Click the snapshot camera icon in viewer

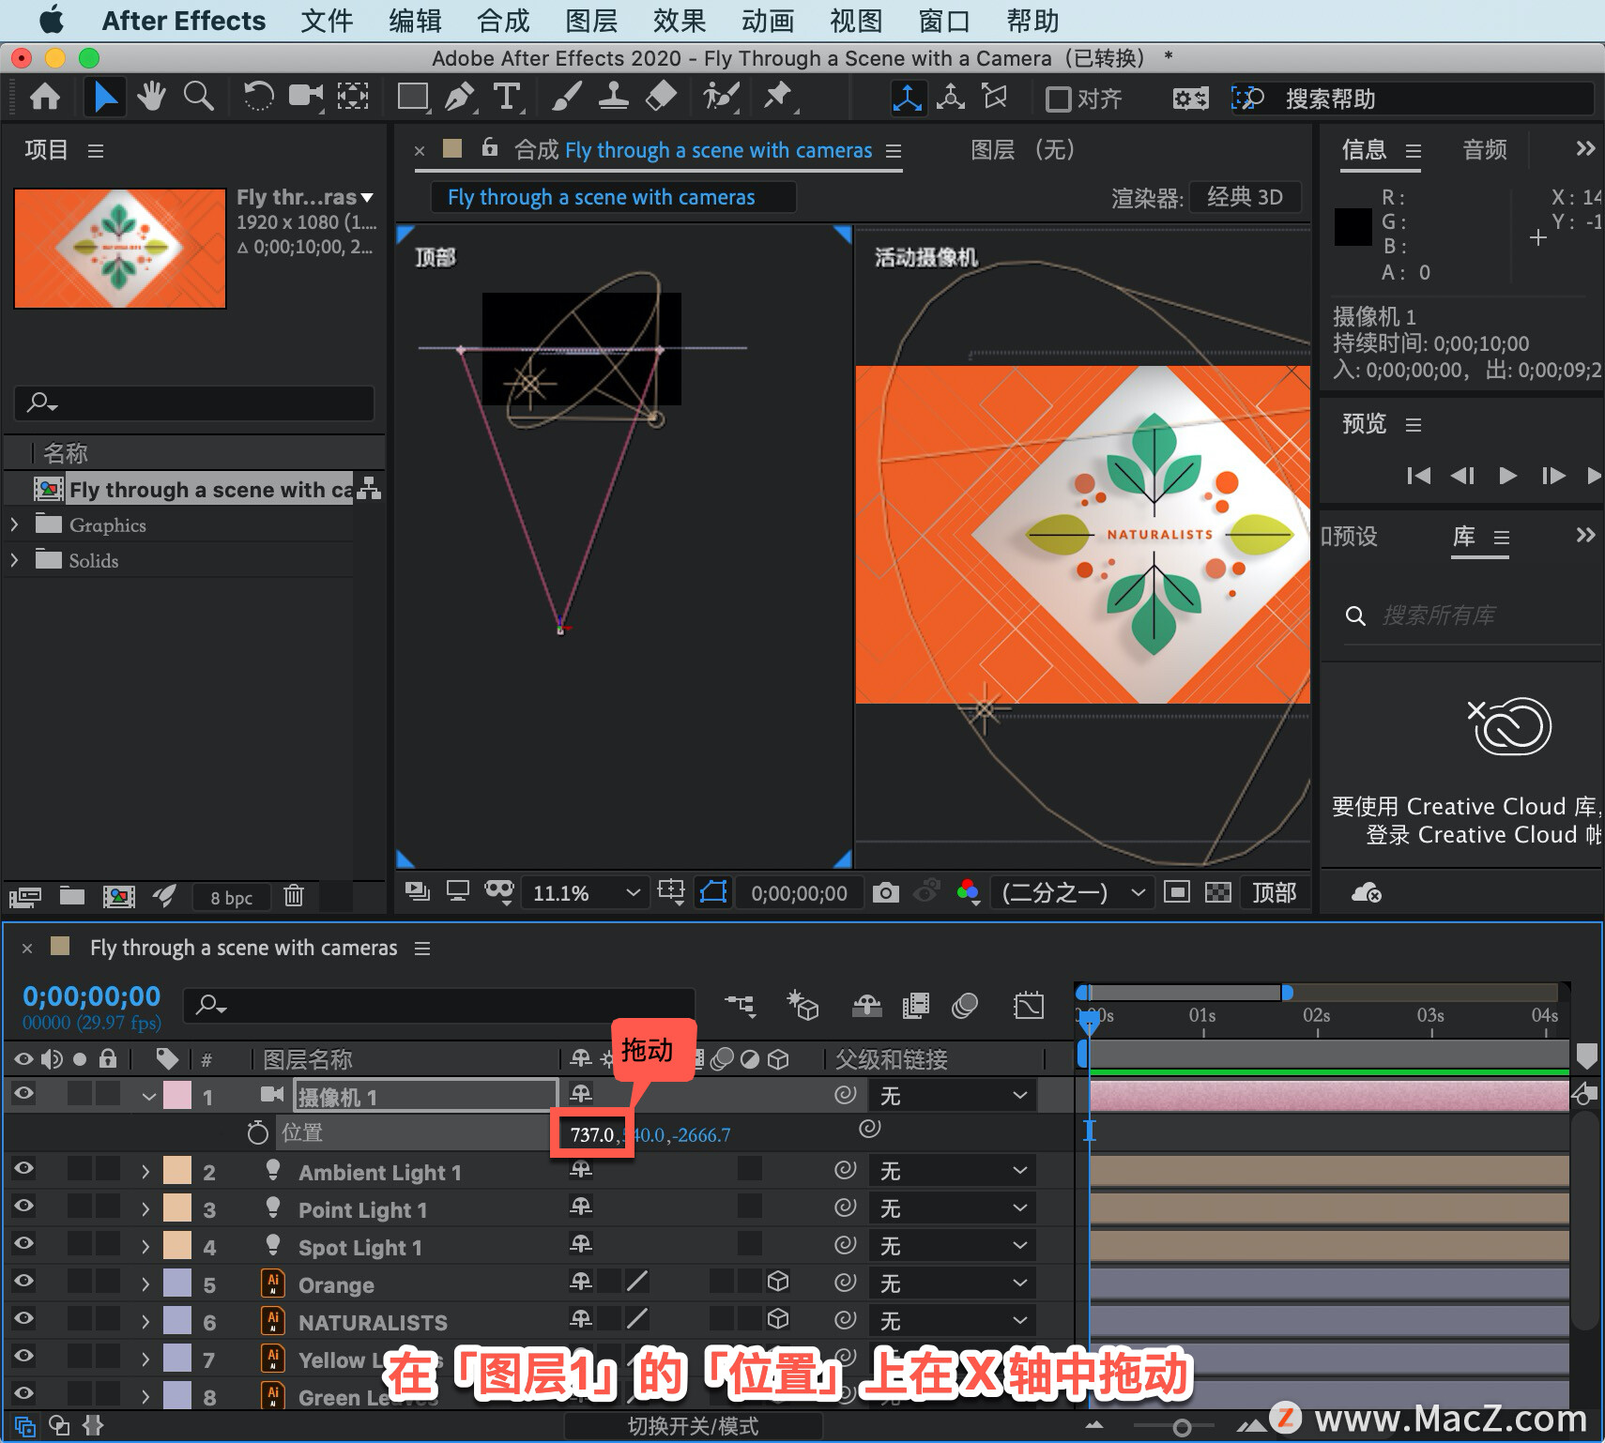(885, 892)
